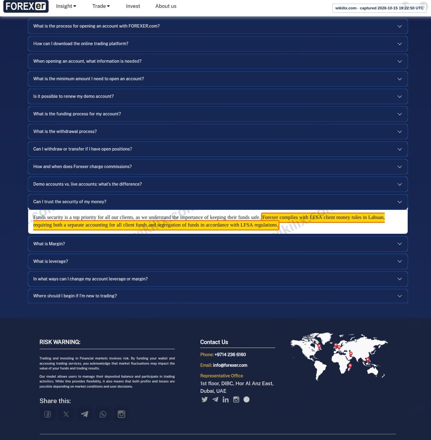Expand the change leverage or margin question

[218, 279]
